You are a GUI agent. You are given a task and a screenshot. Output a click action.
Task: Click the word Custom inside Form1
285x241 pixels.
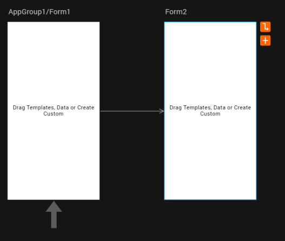point(54,114)
